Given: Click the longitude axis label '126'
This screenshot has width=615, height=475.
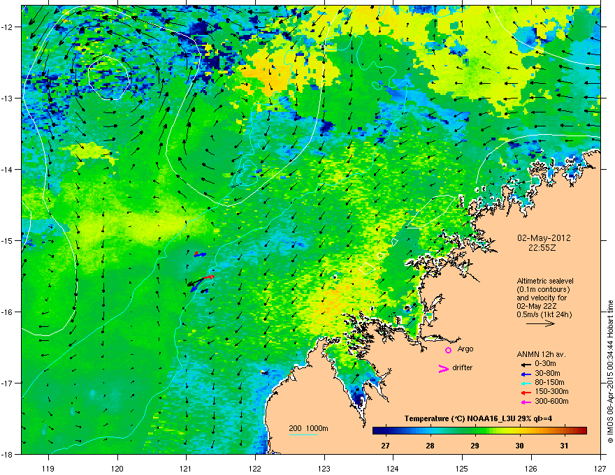Looking at the screenshot, I should [x=530, y=469].
